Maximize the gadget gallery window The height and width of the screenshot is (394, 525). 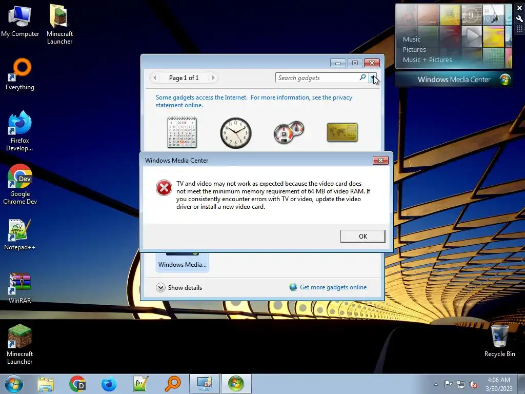coord(355,63)
